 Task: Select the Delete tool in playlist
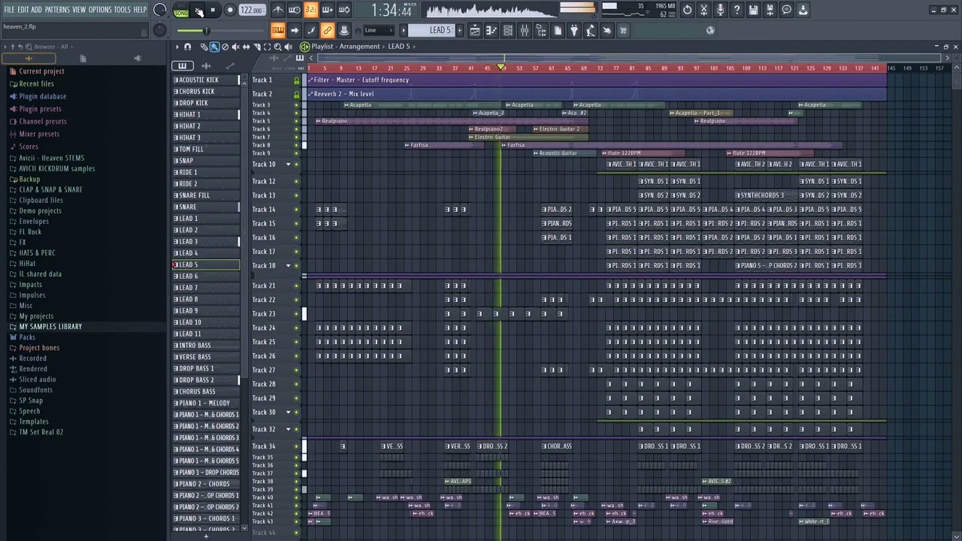225,47
